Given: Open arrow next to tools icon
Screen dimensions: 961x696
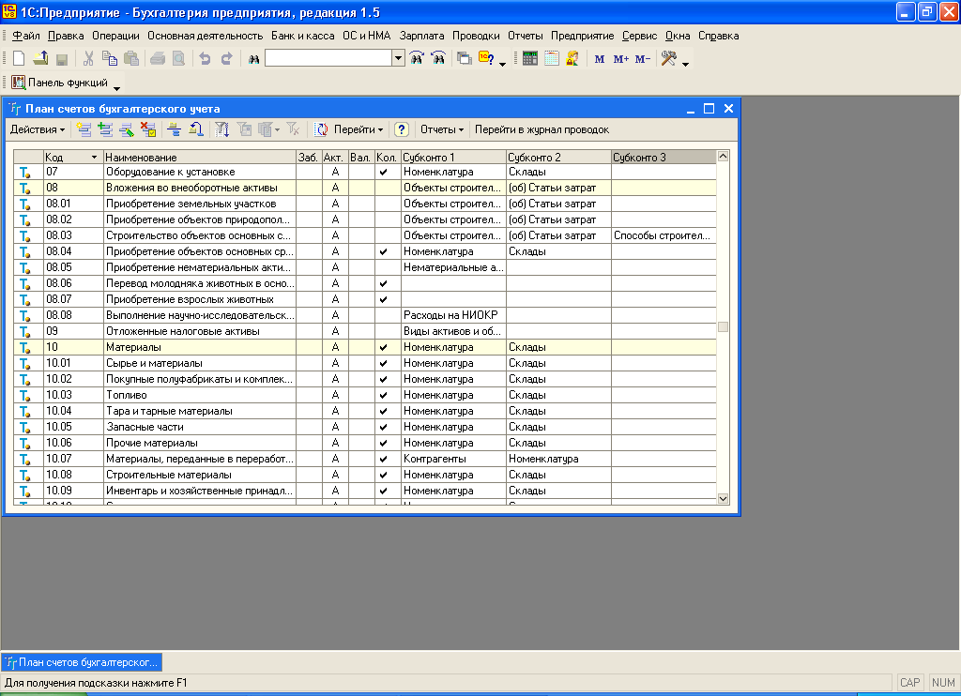Looking at the screenshot, I should (685, 64).
